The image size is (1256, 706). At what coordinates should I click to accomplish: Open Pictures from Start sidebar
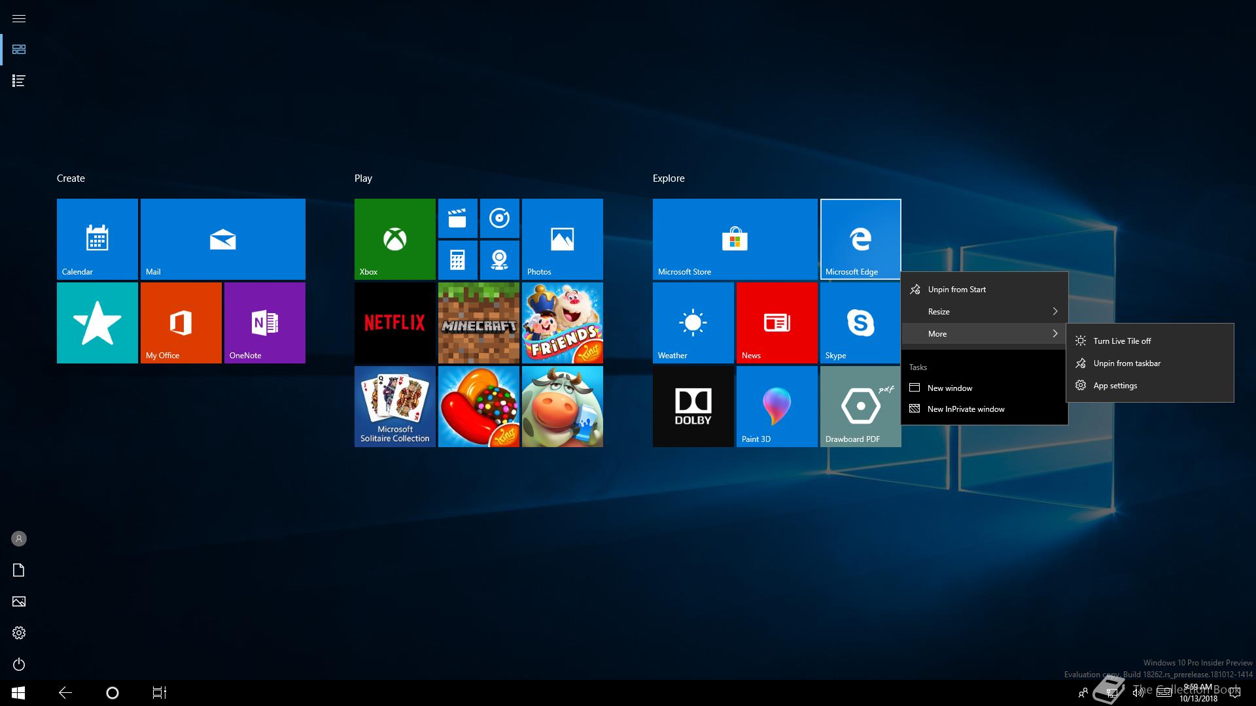[19, 601]
